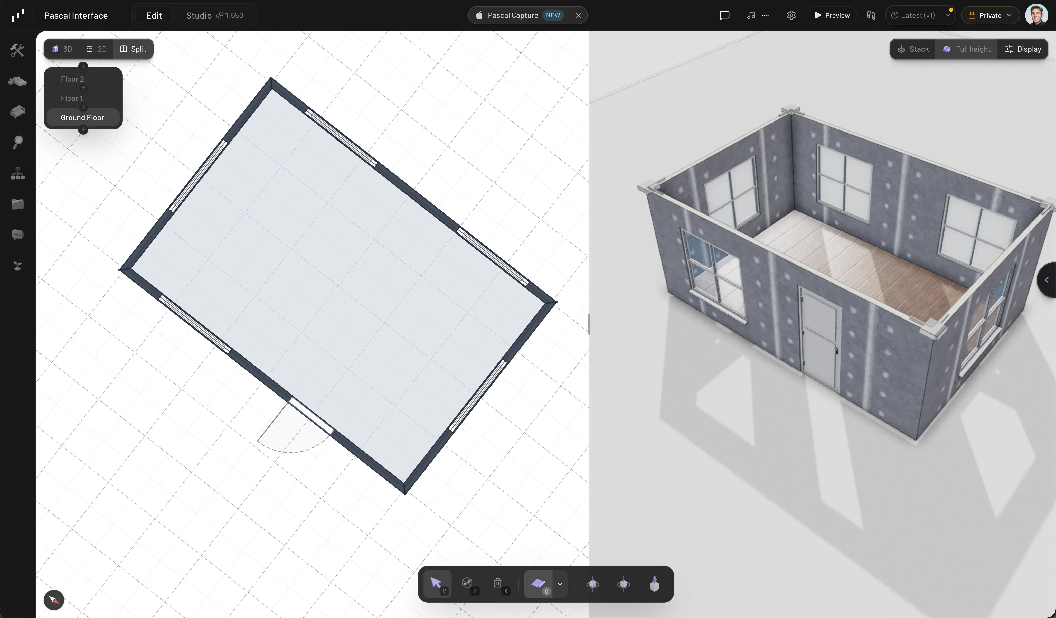Click the Pascal logo in top-left corner
This screenshot has width=1056, height=618.
coord(18,15)
